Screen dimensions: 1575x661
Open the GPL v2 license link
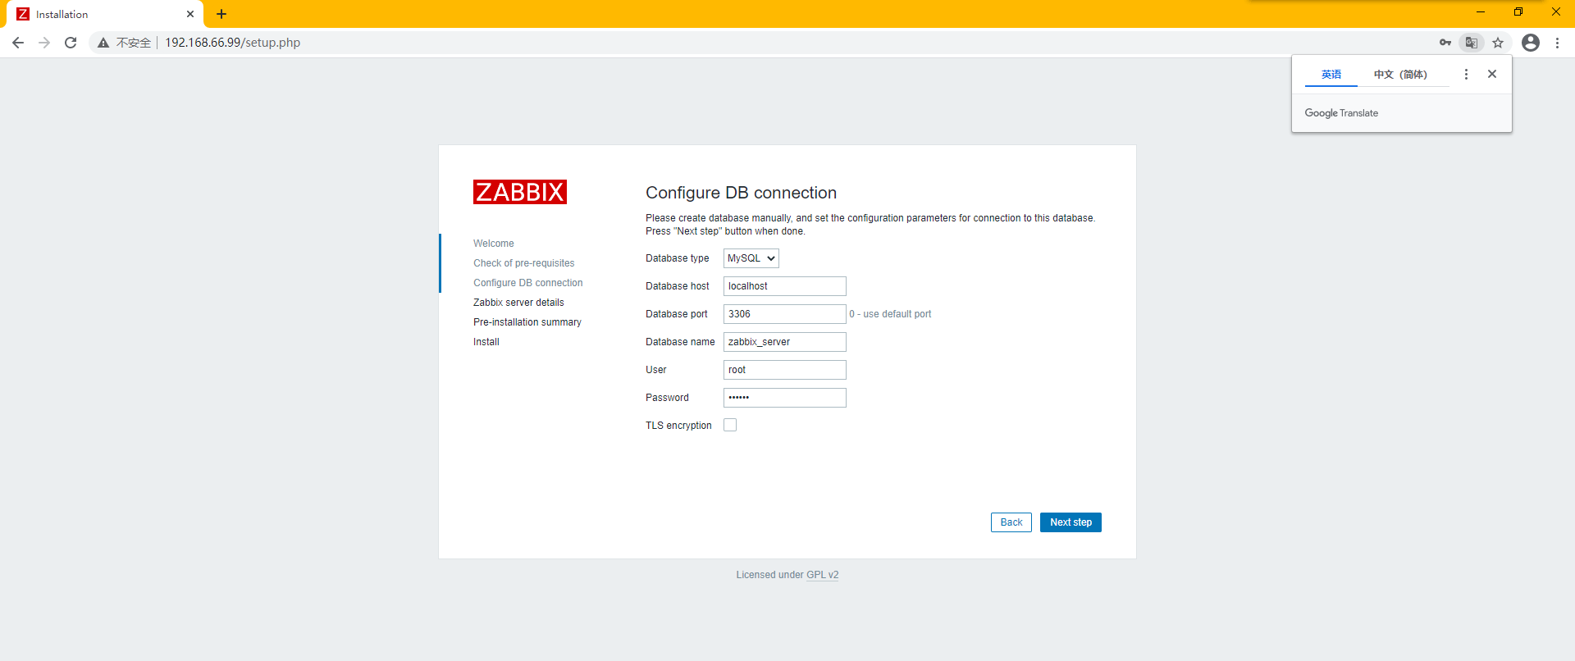pyautogui.click(x=823, y=575)
